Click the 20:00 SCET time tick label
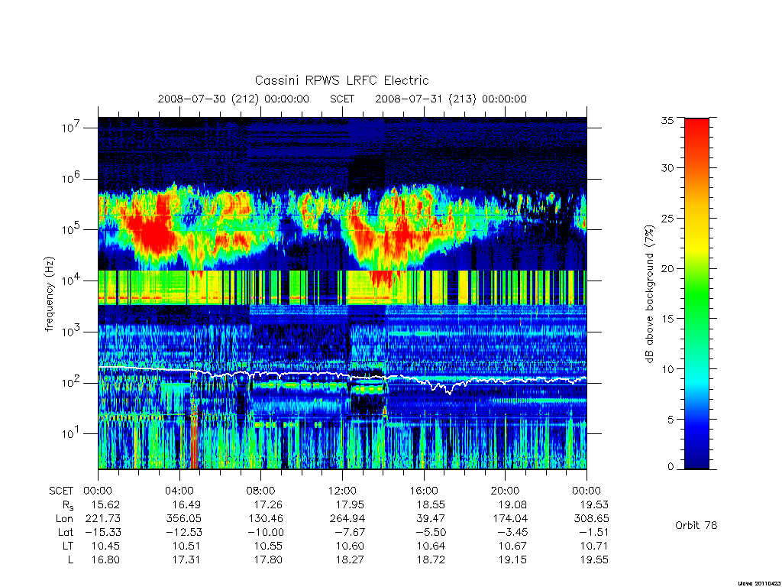 pos(505,491)
